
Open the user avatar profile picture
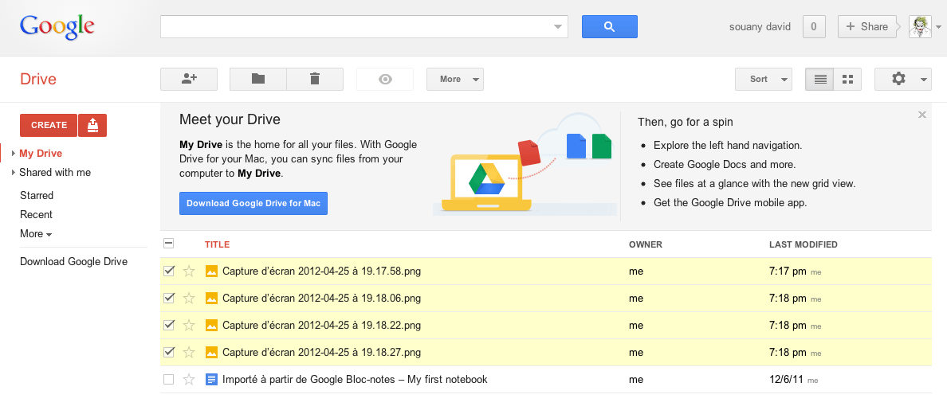click(920, 26)
